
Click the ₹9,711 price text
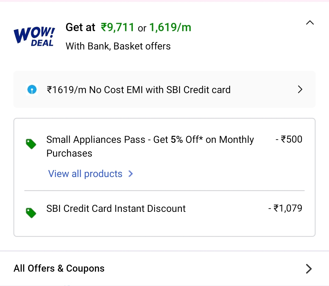click(x=117, y=27)
